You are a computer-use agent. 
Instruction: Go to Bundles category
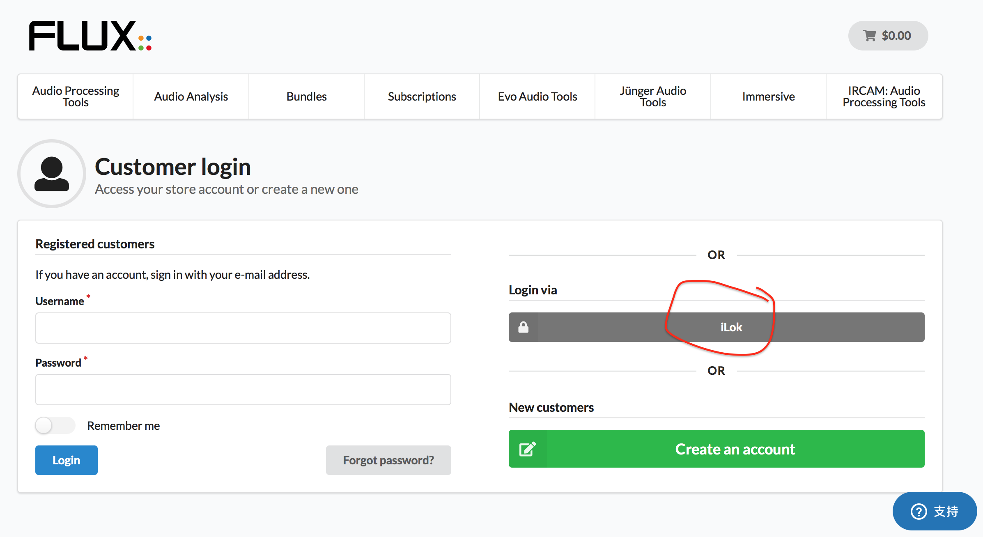tap(306, 96)
